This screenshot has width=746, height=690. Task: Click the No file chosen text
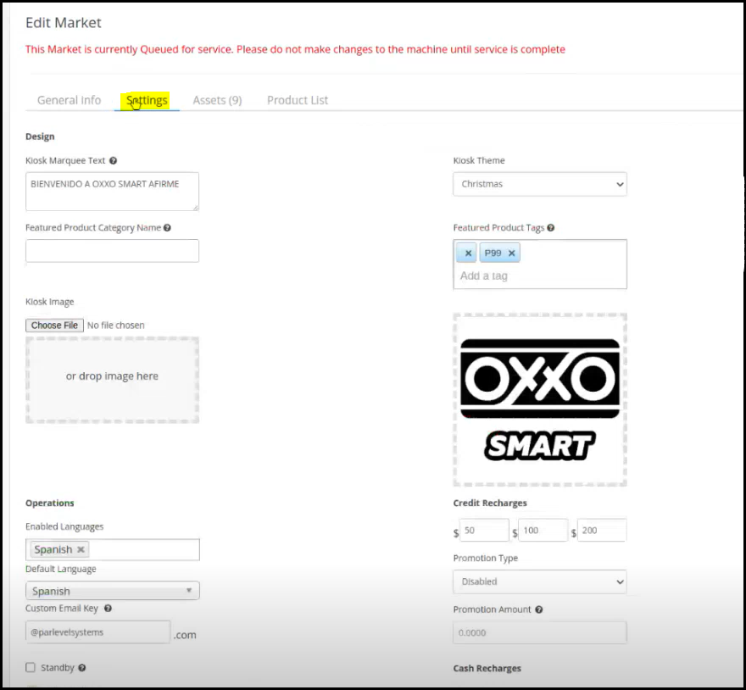tap(115, 326)
